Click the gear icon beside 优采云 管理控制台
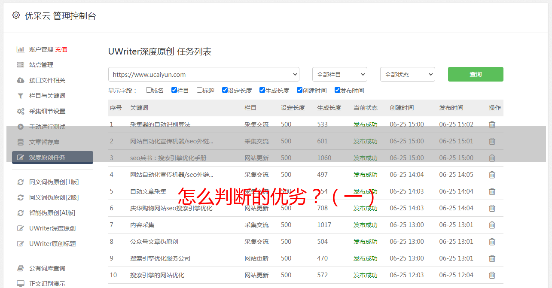 (16, 15)
